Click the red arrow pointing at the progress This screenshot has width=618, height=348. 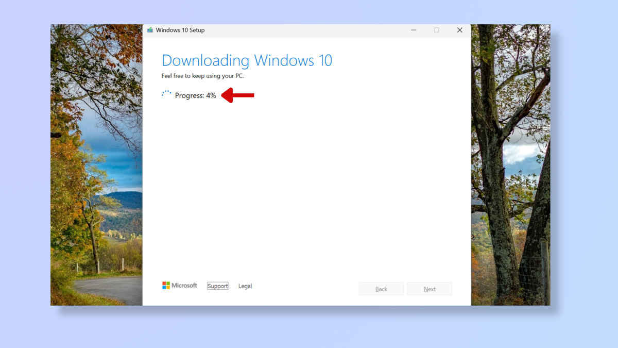click(237, 95)
